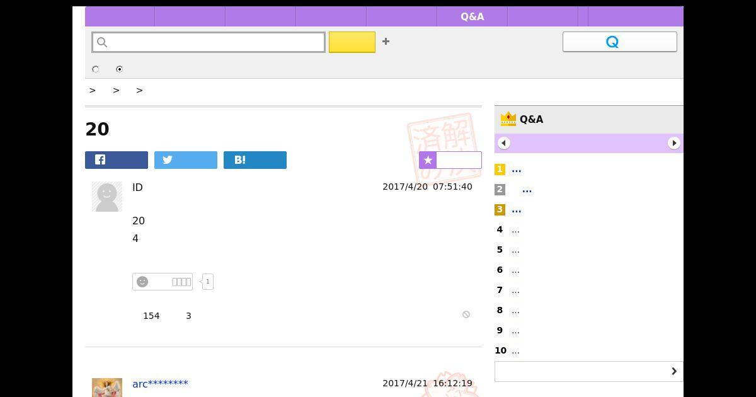Click the magnifier icon in search box
The image size is (756, 397).
pyautogui.click(x=102, y=42)
